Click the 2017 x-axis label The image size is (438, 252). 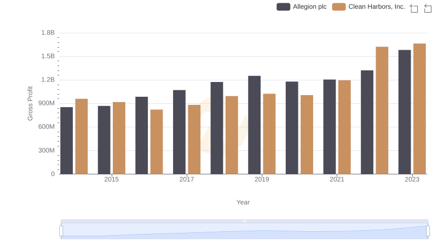coord(187,179)
